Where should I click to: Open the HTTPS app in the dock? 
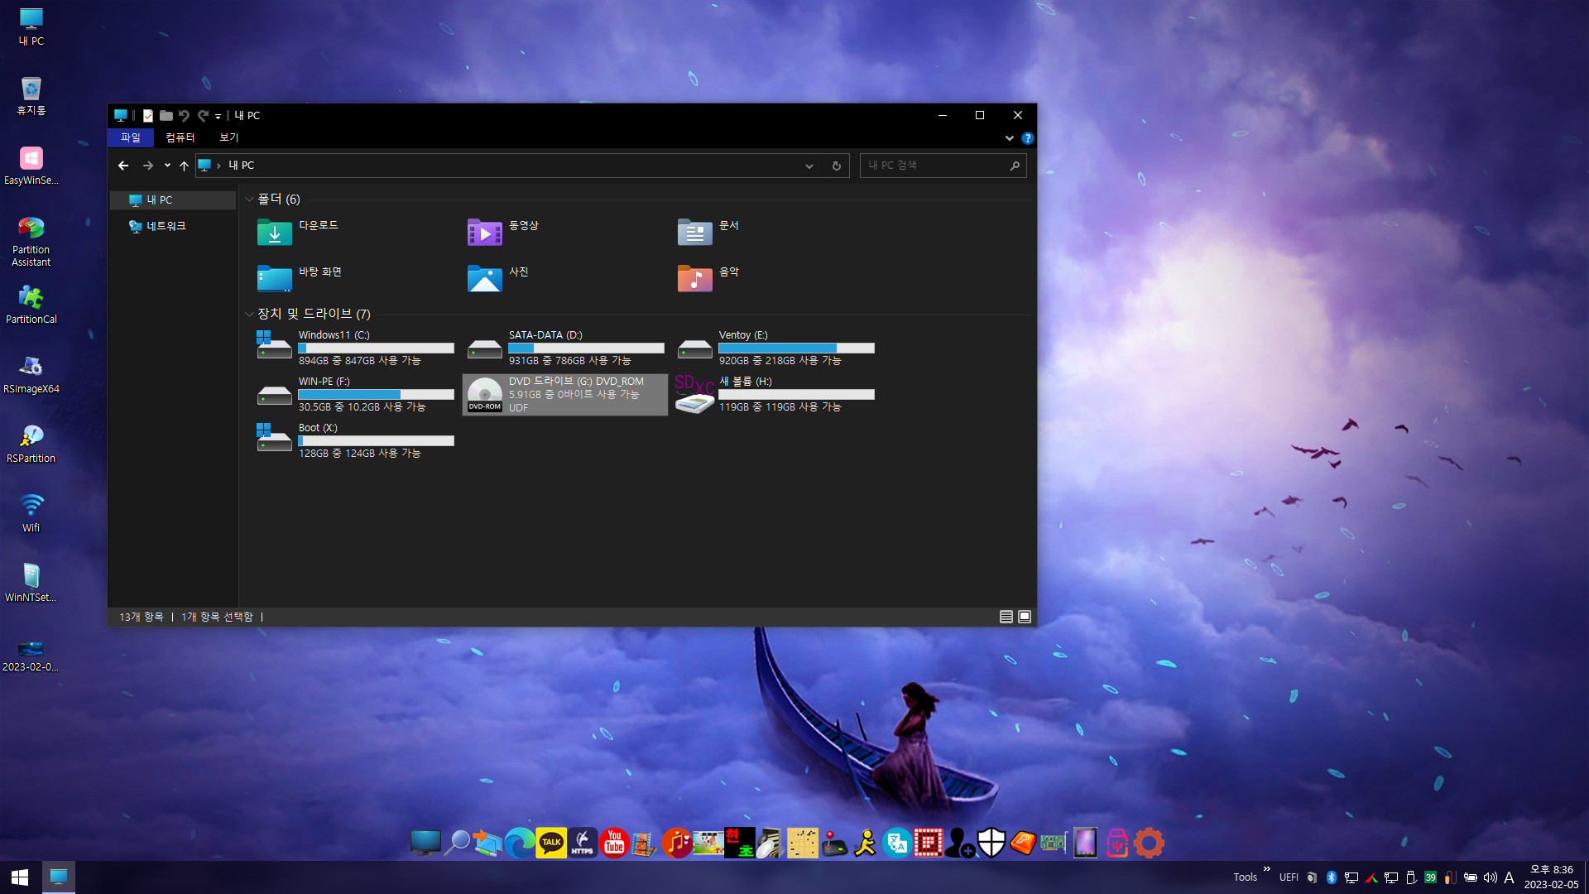coord(583,843)
